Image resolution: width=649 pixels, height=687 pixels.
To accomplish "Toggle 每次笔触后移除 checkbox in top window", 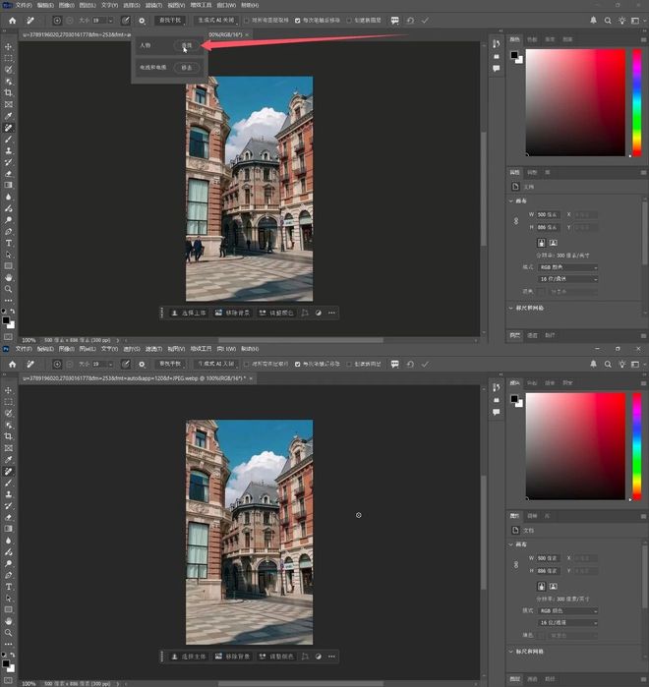I will [x=298, y=21].
